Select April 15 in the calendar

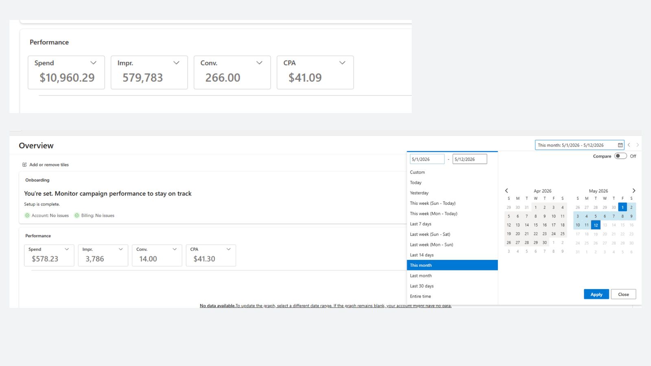[535, 225]
